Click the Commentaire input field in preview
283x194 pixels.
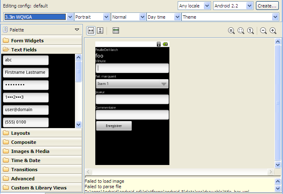pyautogui.click(x=132, y=115)
